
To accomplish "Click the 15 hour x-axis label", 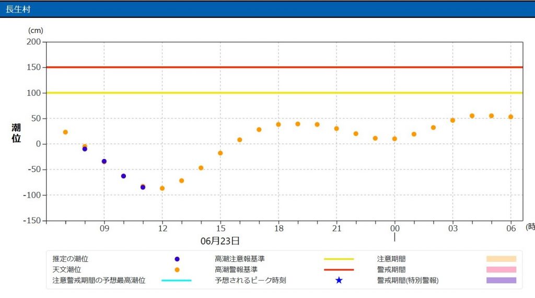I will click(x=221, y=228).
